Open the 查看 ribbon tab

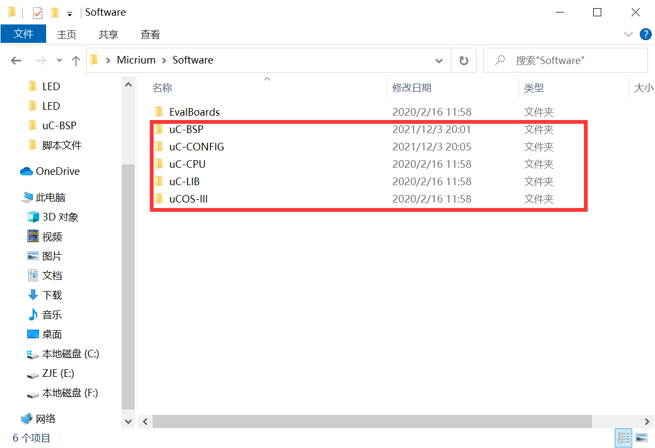[150, 34]
